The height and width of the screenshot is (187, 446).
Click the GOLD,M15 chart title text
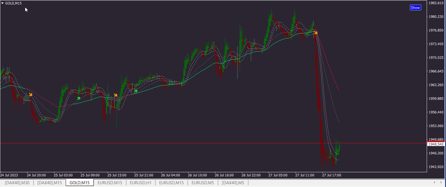(13, 3)
